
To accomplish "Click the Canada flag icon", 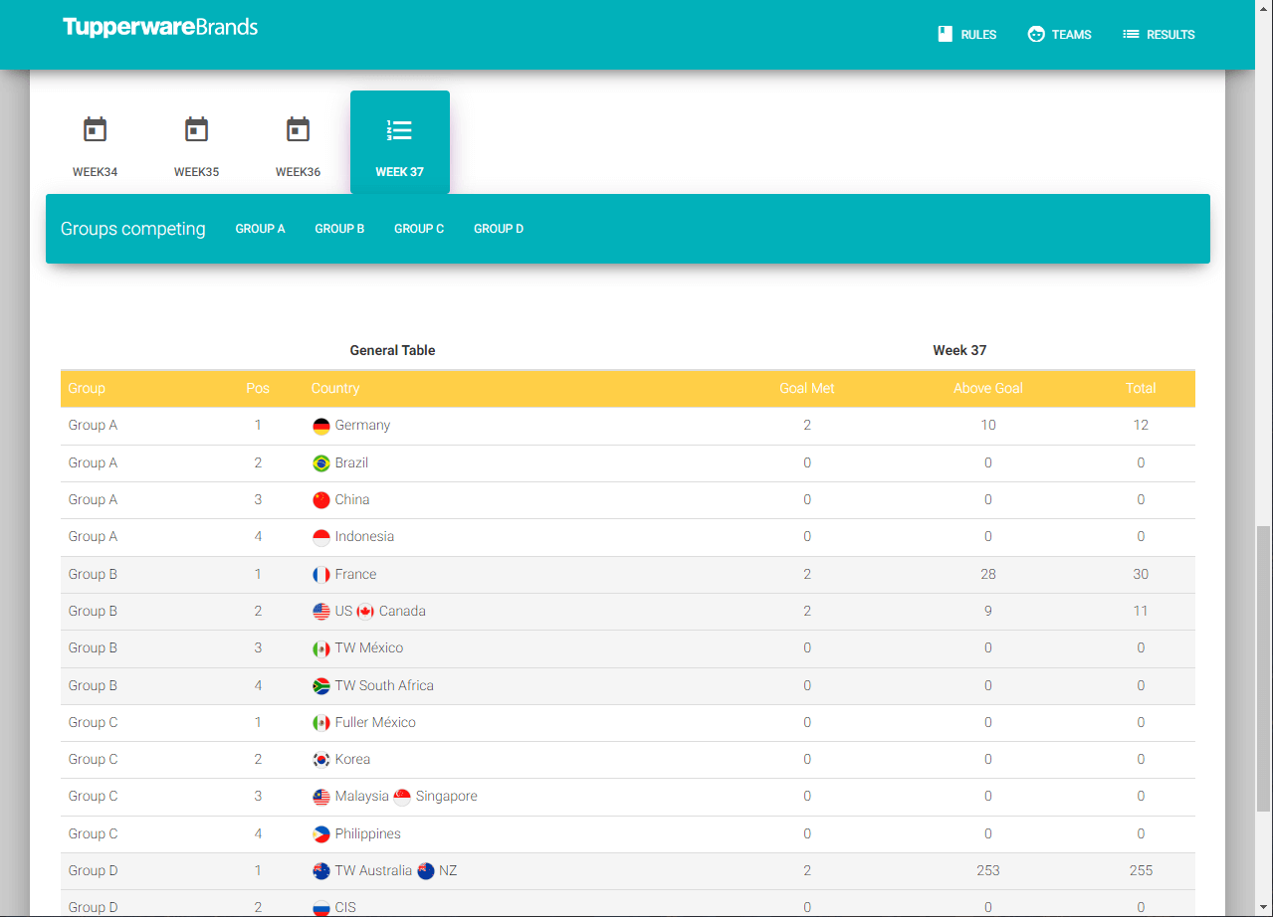I will [365, 612].
